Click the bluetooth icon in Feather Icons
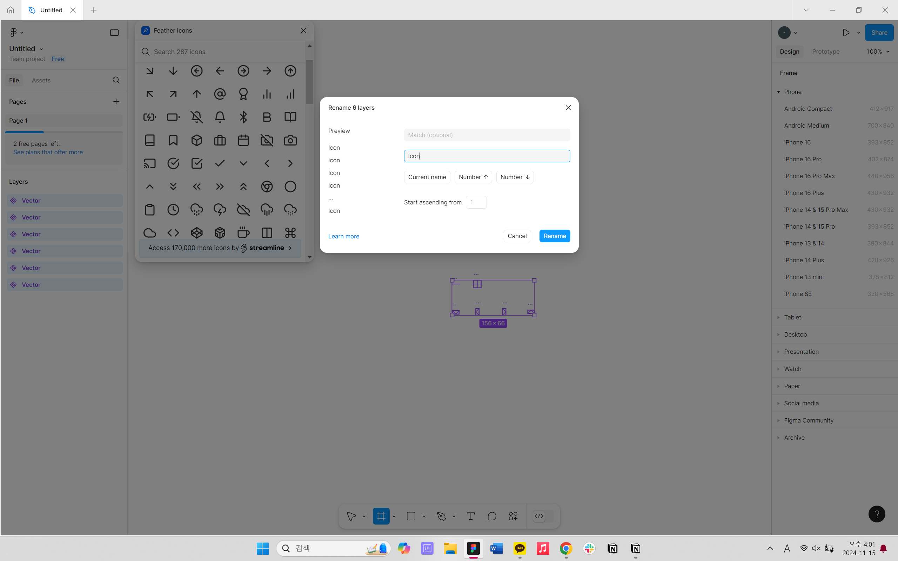898x561 pixels. click(243, 117)
